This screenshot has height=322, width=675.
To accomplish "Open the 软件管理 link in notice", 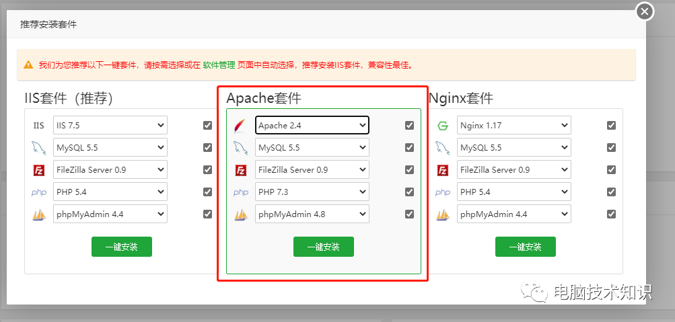I will (x=219, y=65).
